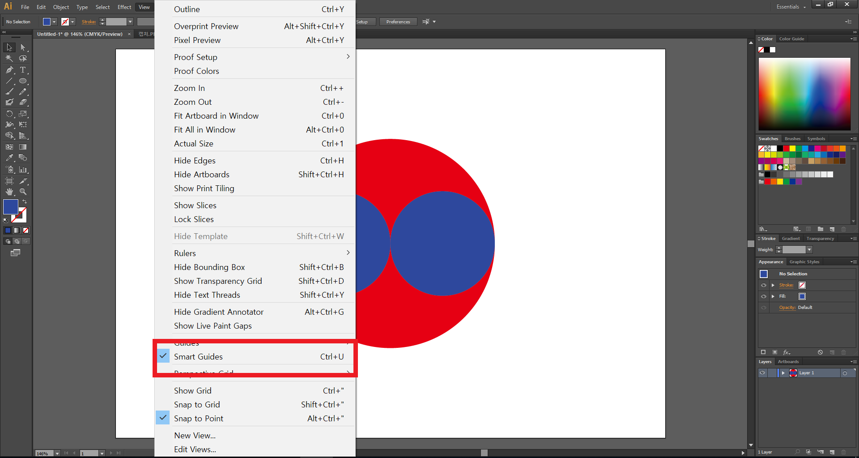Select the Blend tool

(x=23, y=158)
